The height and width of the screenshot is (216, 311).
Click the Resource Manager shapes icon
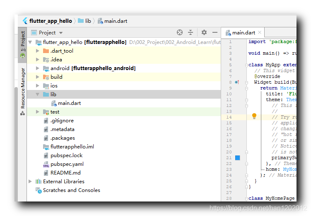pos(23,113)
